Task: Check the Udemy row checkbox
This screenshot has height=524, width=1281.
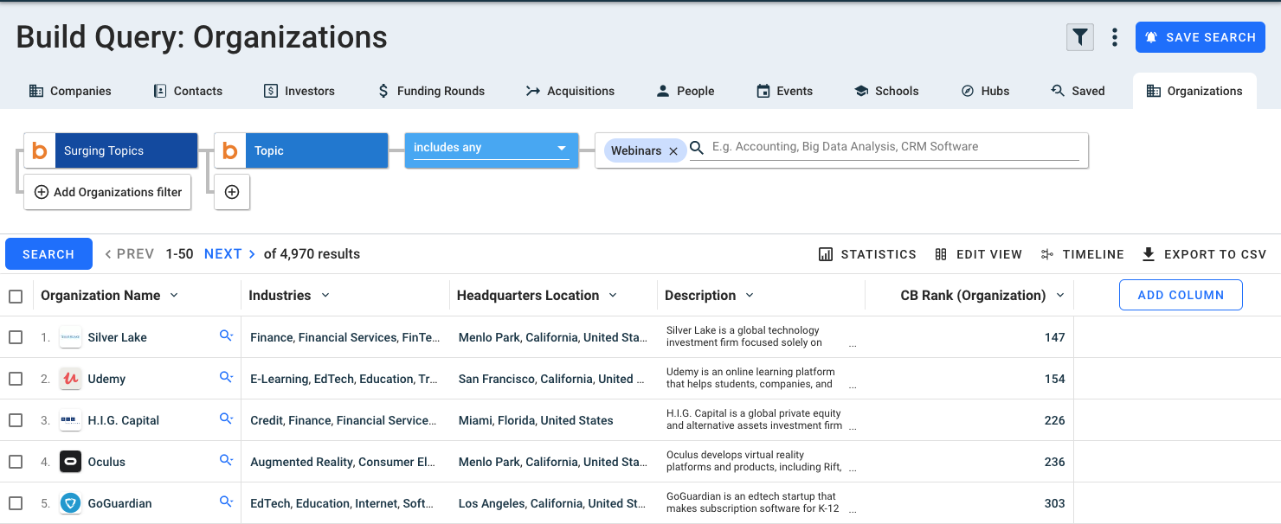Action: point(16,379)
